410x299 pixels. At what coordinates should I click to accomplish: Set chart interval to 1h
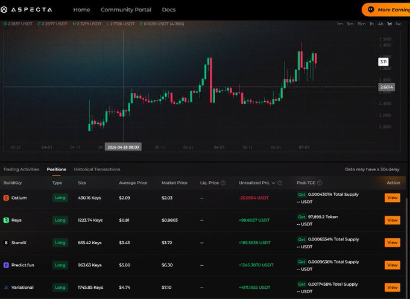371,24
